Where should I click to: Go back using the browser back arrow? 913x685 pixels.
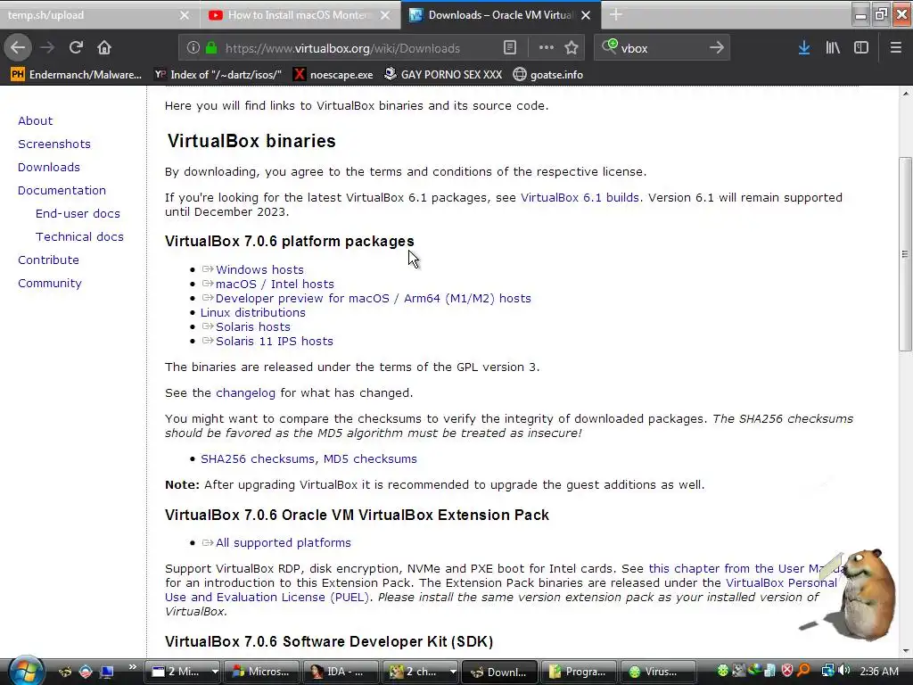tap(18, 48)
